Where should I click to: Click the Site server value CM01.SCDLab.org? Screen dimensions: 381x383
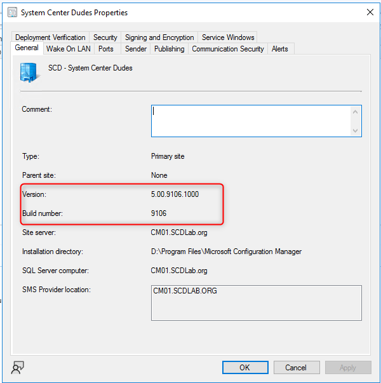(179, 232)
